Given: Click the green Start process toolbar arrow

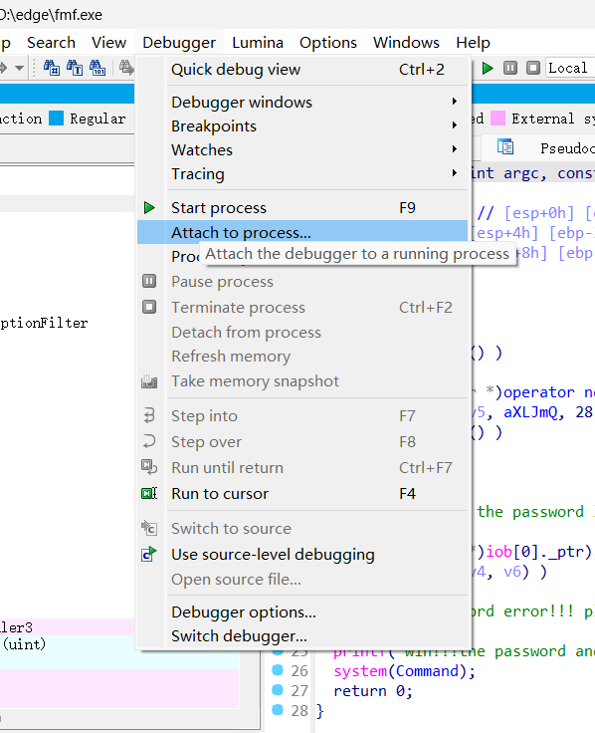Looking at the screenshot, I should point(488,69).
